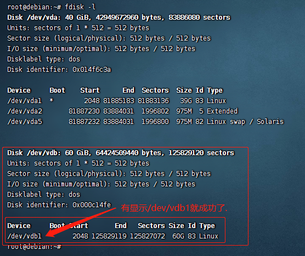Select sector count "81883136"
Viewport: 305px width, 256px height.
pyautogui.click(x=153, y=101)
